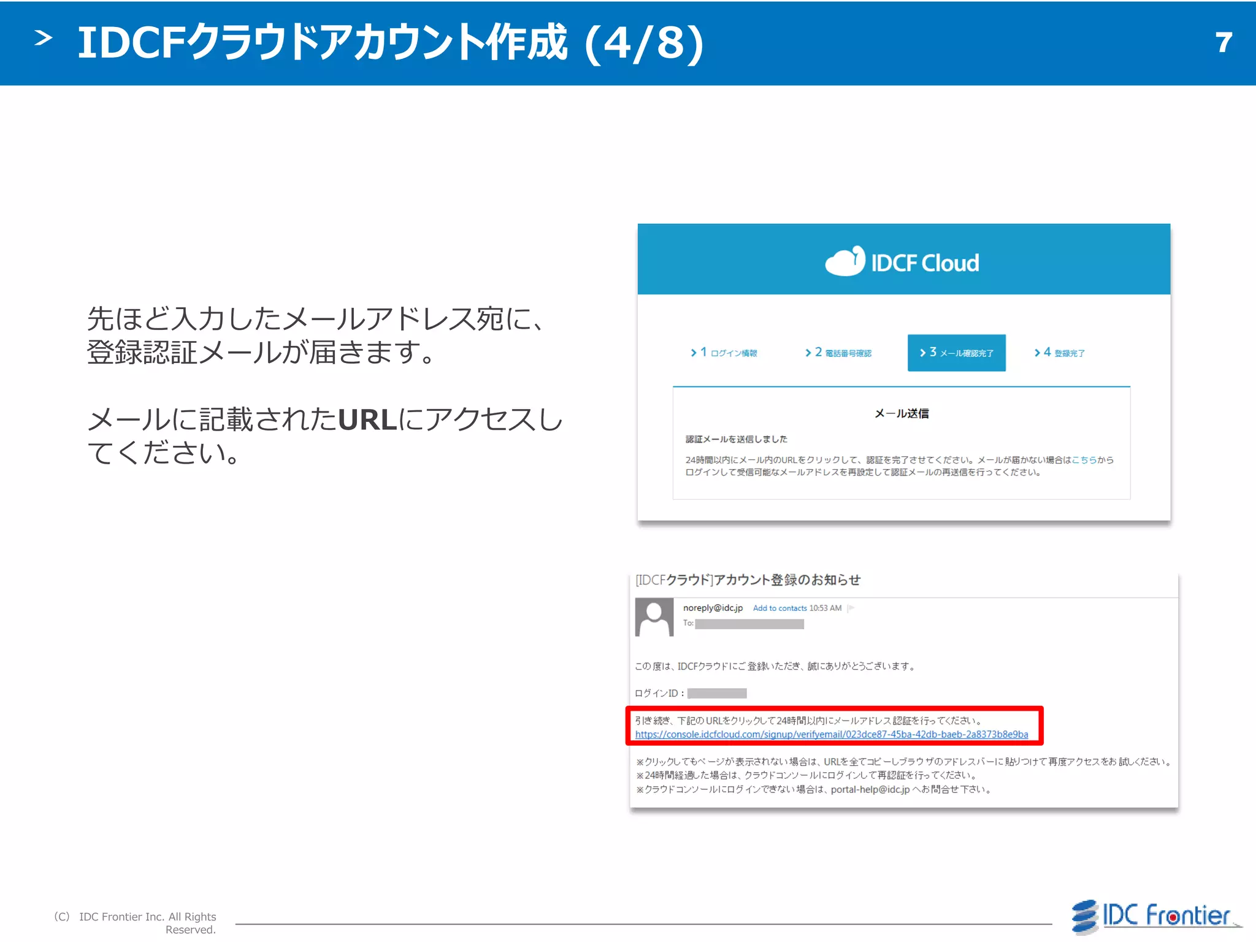Screen dimensions: 1256x942
Task: Click noreply@idc.jp sender address
Action: (713, 608)
